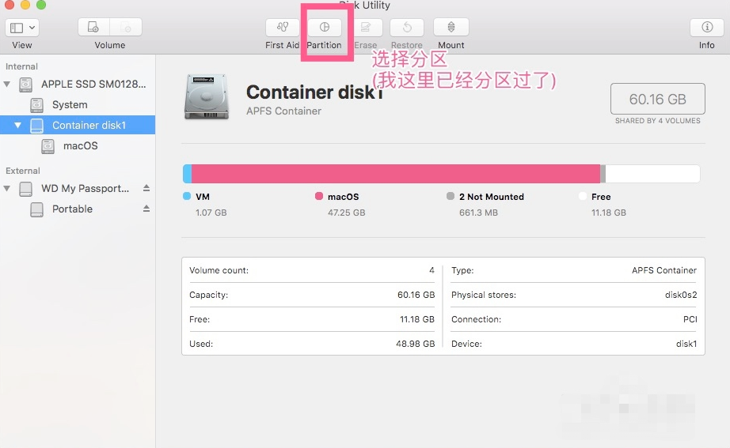Open the Info panel icon

pyautogui.click(x=706, y=28)
